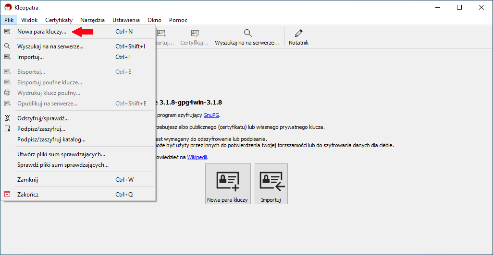
Task: Select Podpisz/zaszyfruj katalog... entry
Action: tap(78, 139)
